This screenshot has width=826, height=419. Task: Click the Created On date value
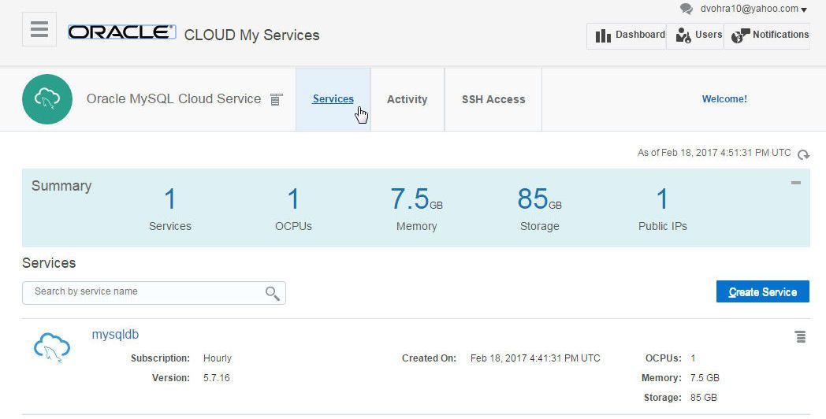(535, 358)
